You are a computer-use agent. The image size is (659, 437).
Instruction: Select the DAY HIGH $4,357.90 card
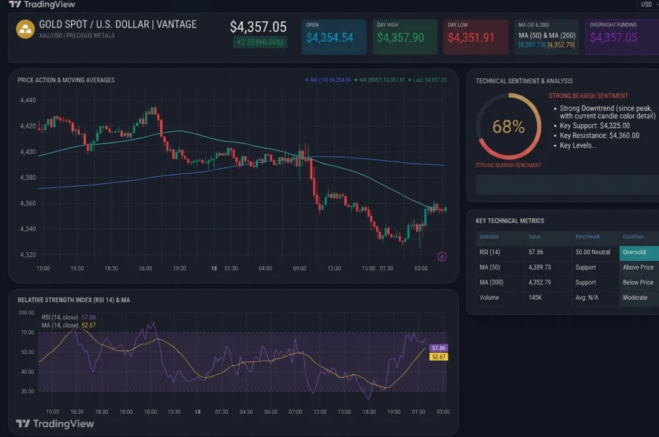405,37
